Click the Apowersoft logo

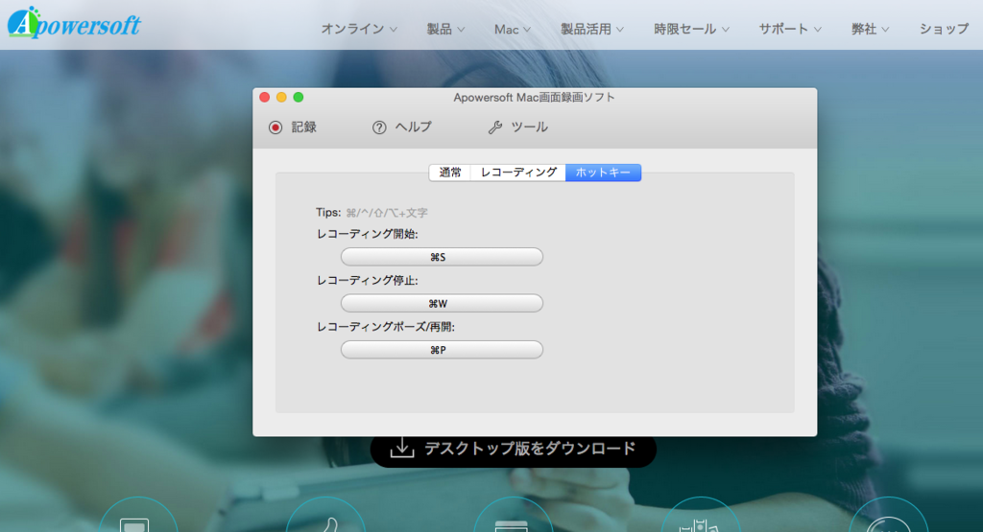[74, 23]
